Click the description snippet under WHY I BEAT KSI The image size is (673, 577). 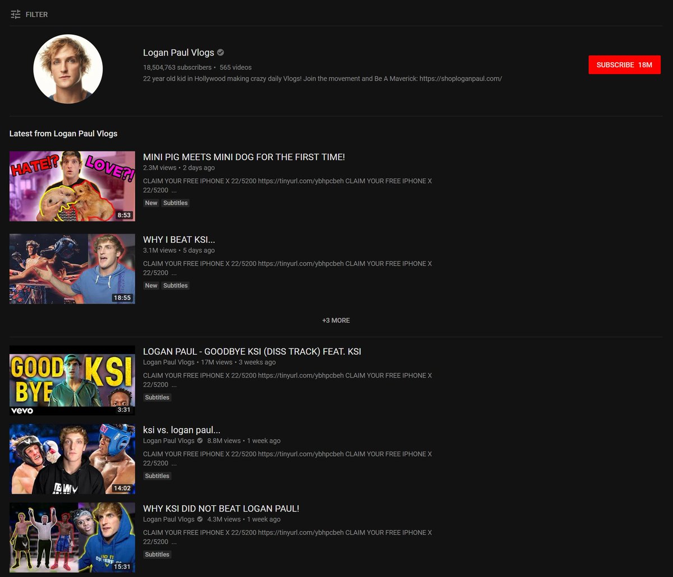click(288, 268)
